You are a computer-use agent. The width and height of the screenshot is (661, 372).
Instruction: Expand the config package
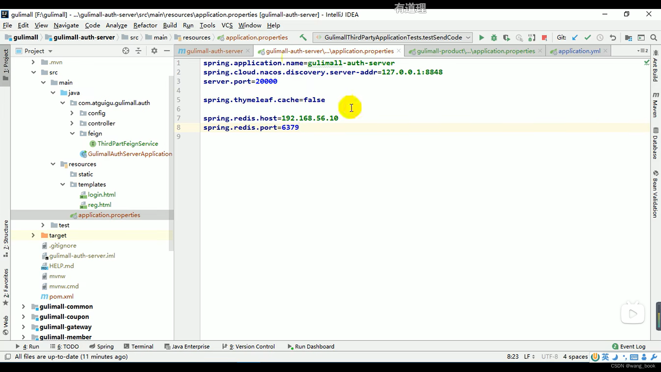(72, 113)
